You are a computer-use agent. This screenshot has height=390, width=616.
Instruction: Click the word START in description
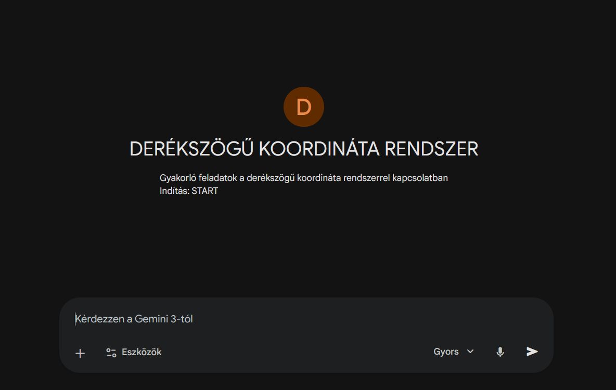coord(204,191)
